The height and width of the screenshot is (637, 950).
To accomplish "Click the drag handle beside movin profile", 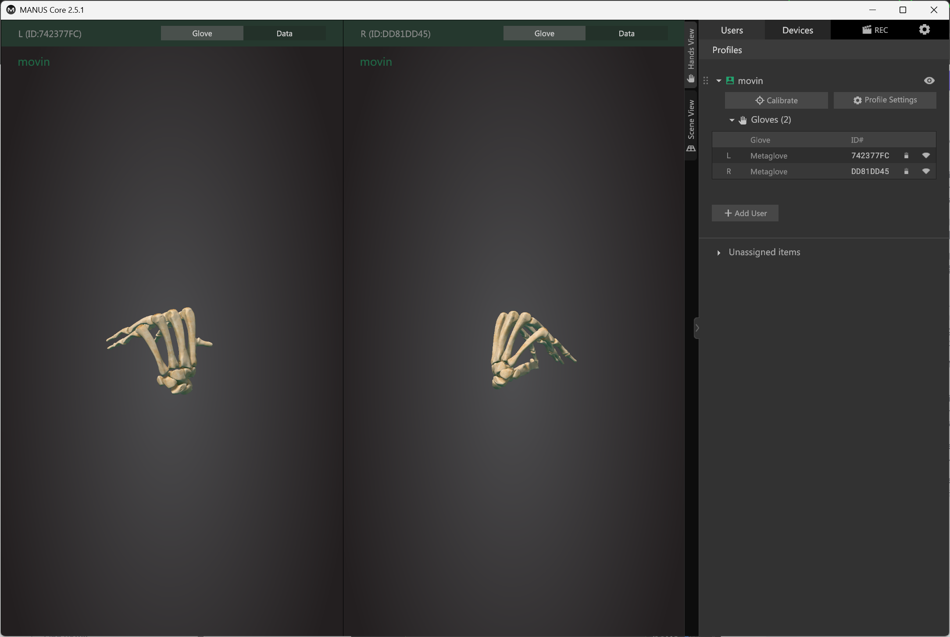I will pos(706,81).
